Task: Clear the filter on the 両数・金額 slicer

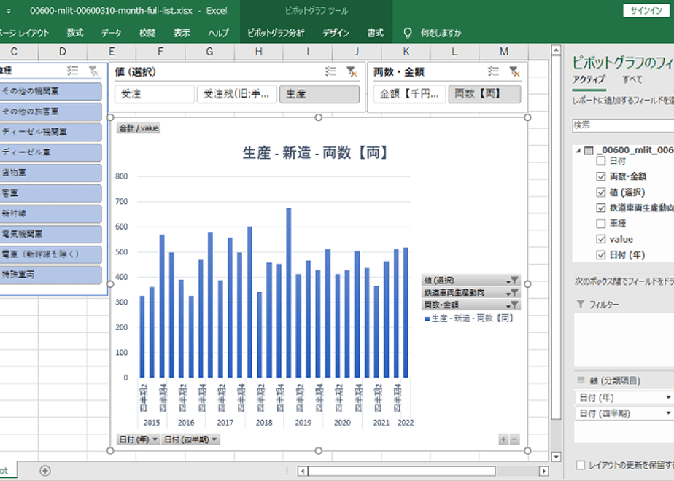Action: 514,71
